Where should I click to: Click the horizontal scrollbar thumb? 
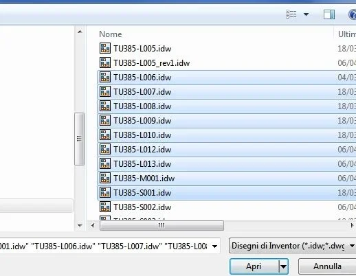[x=162, y=226]
